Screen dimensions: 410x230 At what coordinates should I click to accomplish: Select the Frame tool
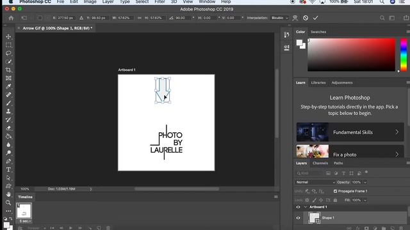8,78
